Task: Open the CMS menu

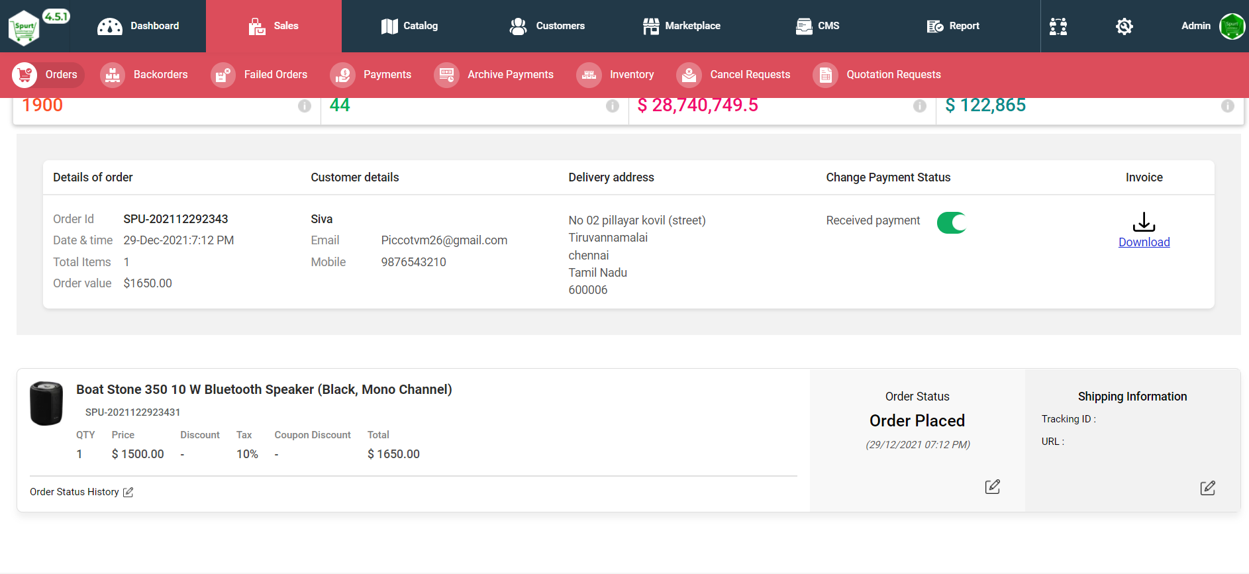Action: [x=817, y=26]
